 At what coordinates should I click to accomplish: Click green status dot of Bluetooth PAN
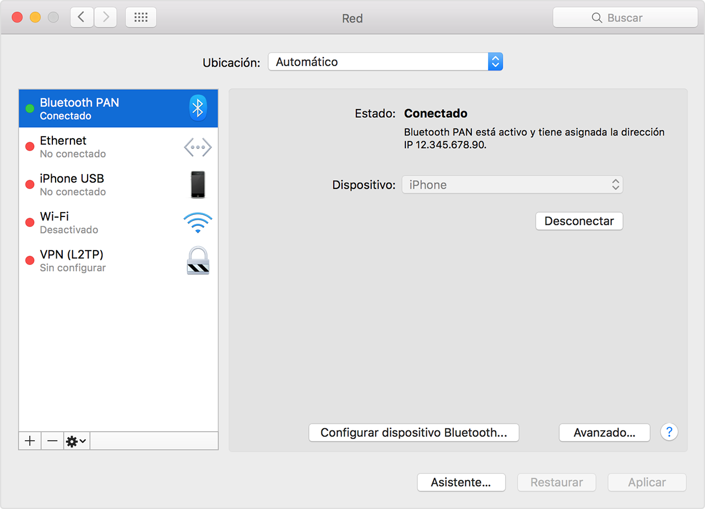click(x=30, y=109)
